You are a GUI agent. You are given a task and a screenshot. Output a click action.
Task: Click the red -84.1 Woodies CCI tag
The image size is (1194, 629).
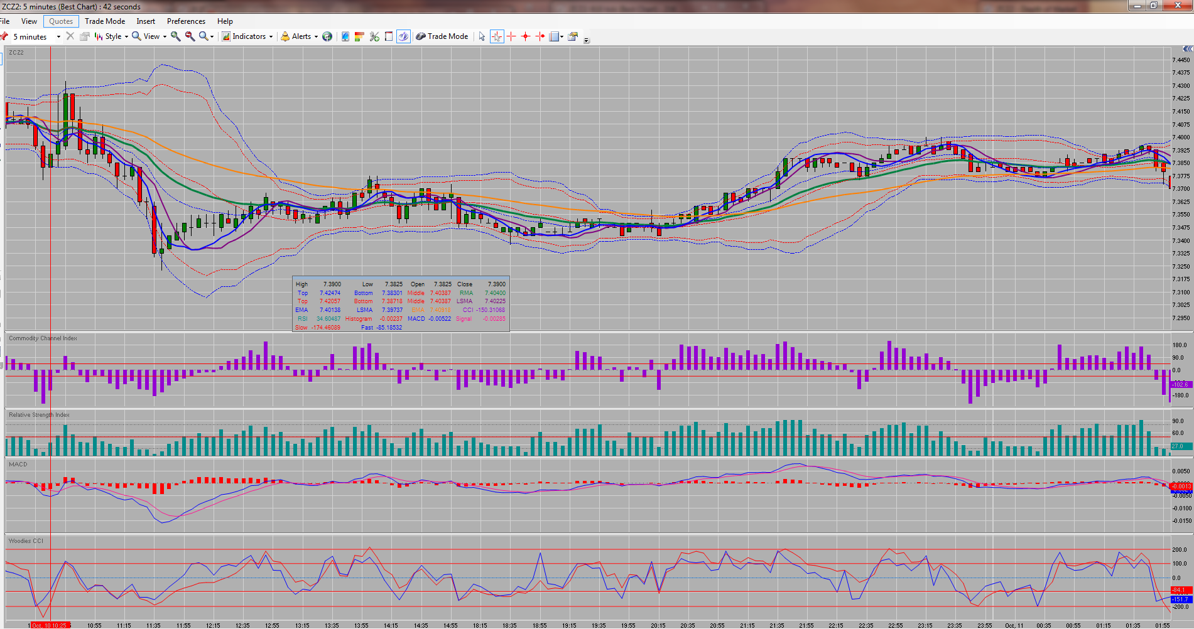click(1181, 590)
